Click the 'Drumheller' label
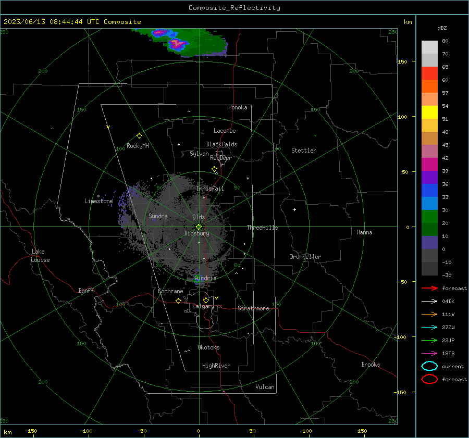 tap(305, 257)
